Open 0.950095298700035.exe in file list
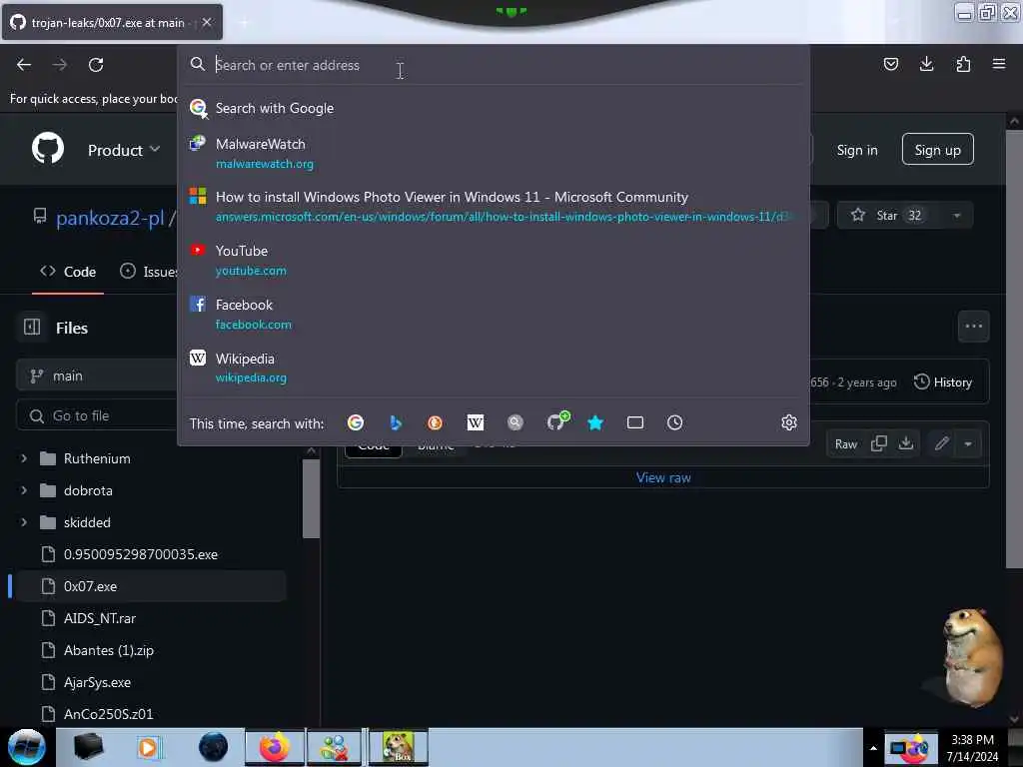 [141, 554]
